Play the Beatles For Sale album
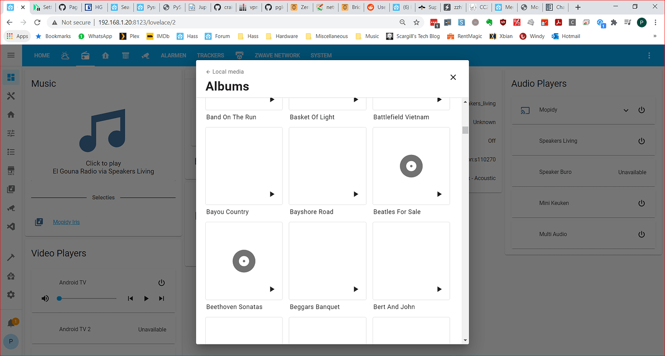Image resolution: width=665 pixels, height=356 pixels. (439, 194)
